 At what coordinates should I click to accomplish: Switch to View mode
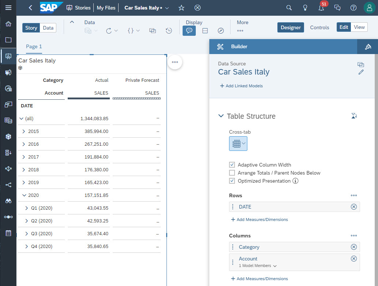[359, 27]
